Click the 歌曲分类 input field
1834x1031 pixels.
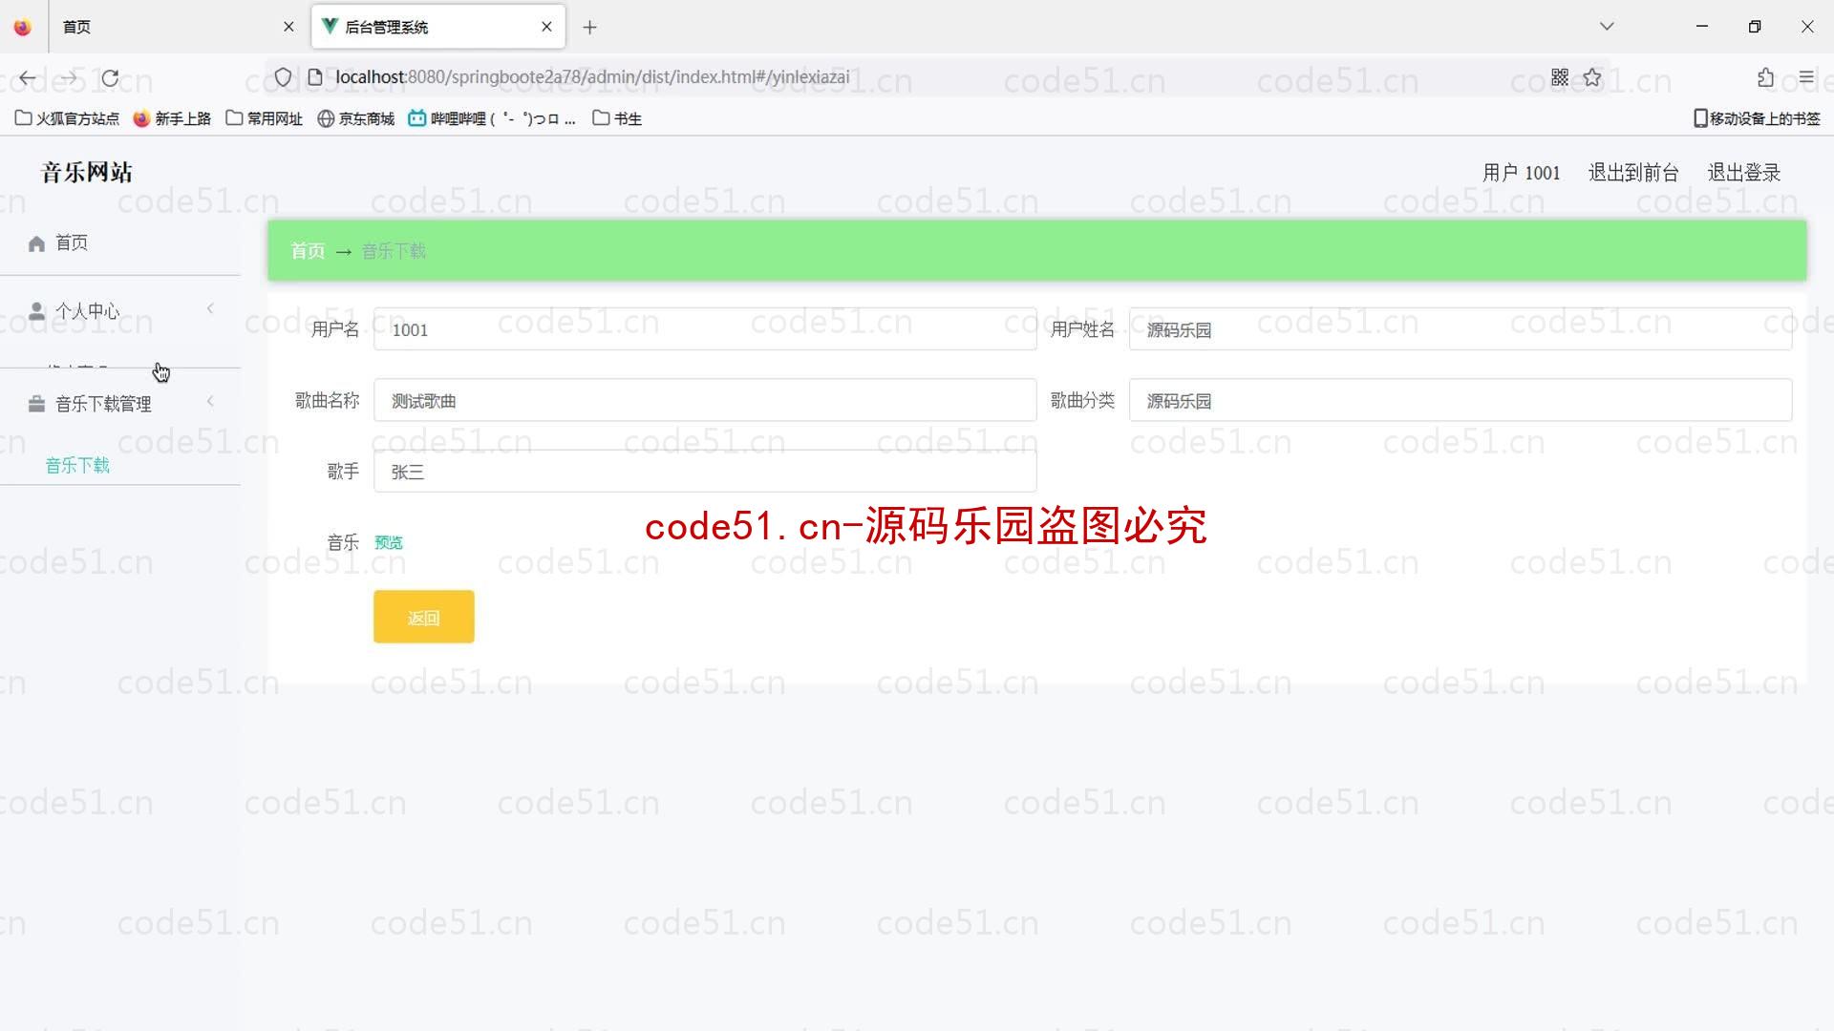(x=1461, y=401)
